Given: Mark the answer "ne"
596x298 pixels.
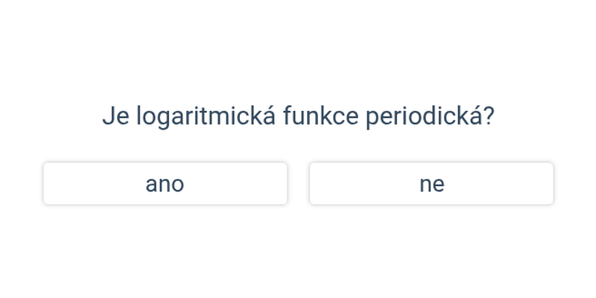Looking at the screenshot, I should [431, 183].
